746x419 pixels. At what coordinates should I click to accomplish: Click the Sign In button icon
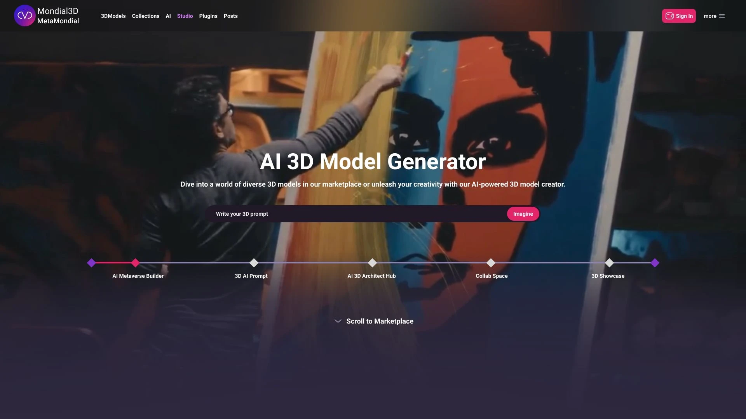click(x=670, y=16)
